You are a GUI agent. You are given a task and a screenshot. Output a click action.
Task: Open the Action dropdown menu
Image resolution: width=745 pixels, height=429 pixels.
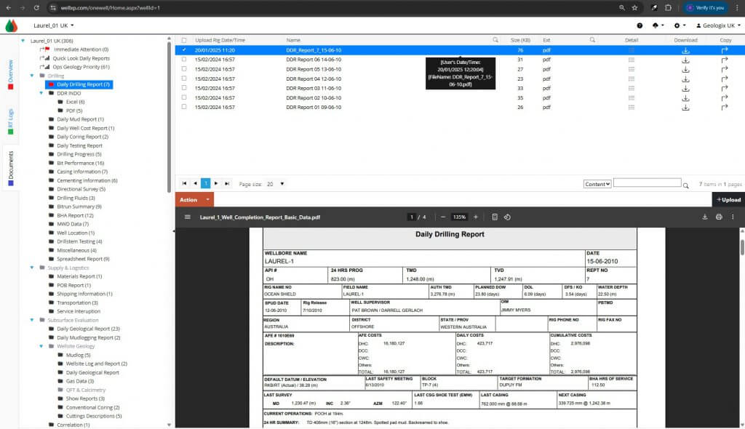point(194,199)
